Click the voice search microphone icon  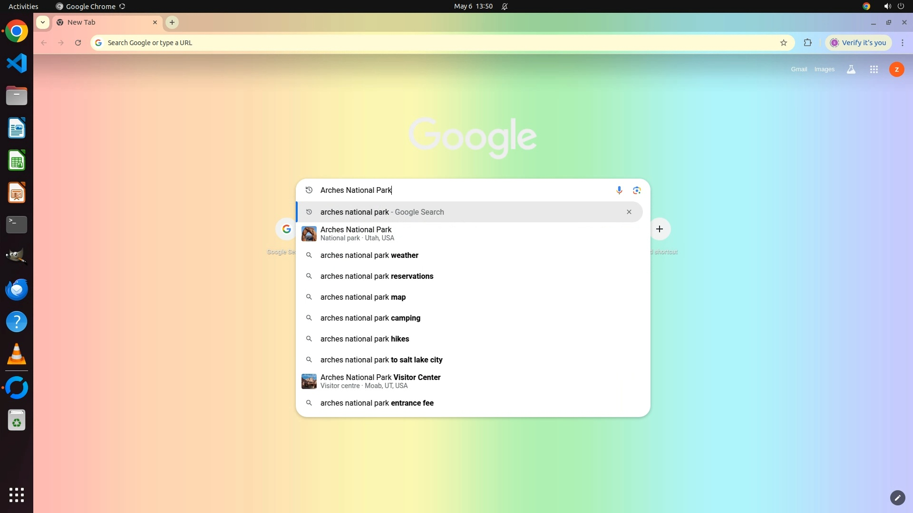[619, 190]
